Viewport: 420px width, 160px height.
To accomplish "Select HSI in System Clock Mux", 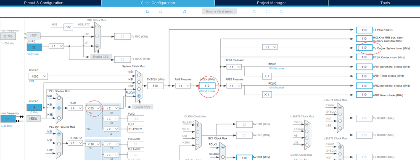I will (138, 82).
